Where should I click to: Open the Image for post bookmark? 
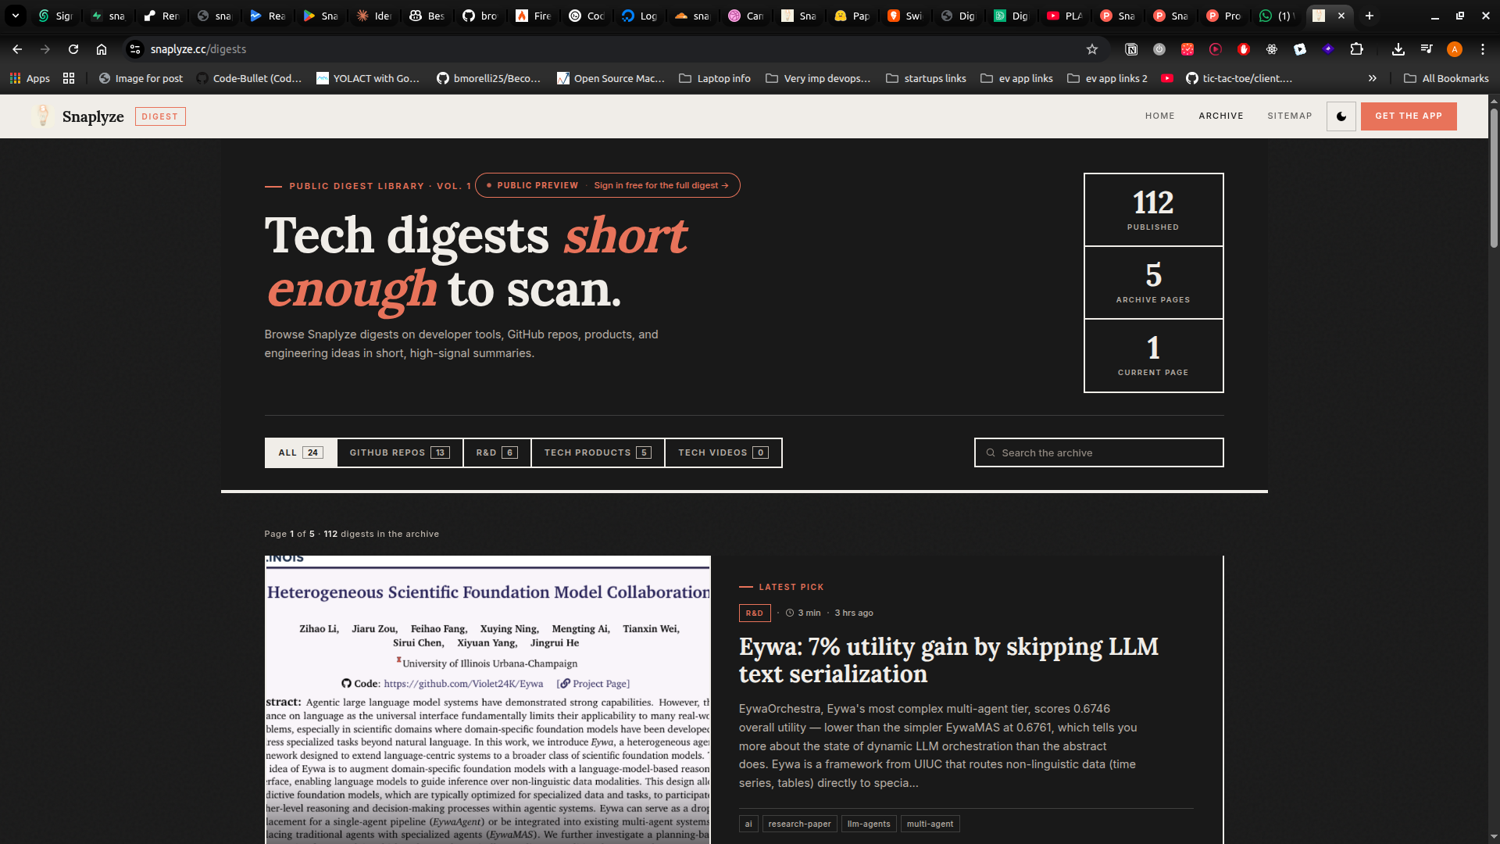click(x=141, y=78)
